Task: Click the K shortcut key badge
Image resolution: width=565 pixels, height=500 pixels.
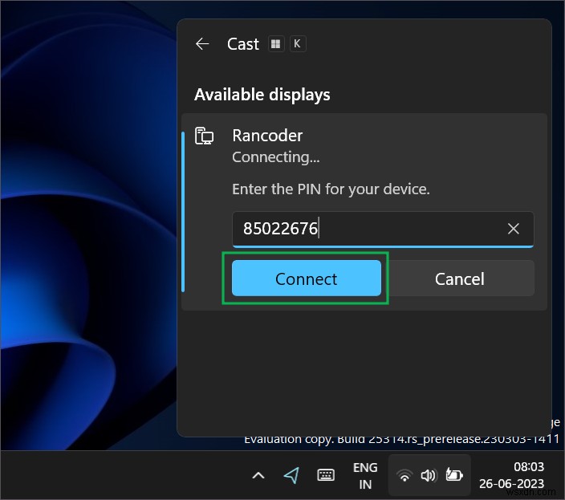Action: (297, 44)
